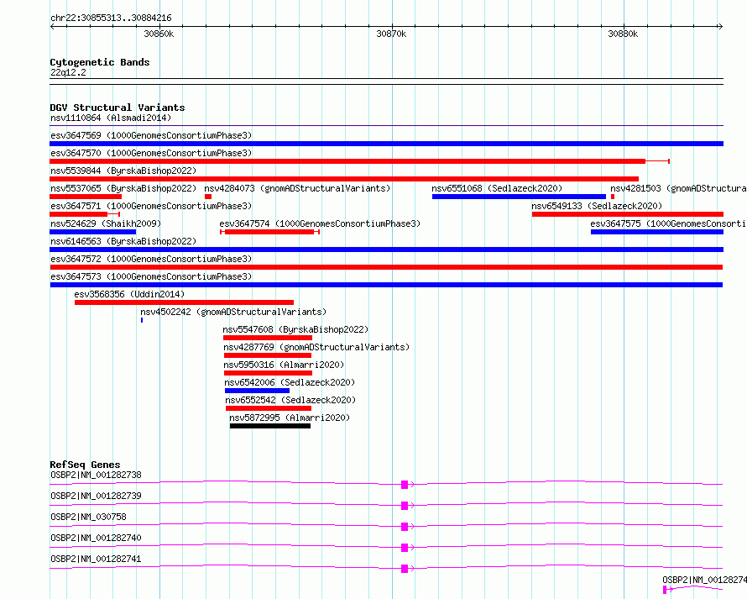This screenshot has height=599, width=747.
Task: Click the red bar of nsv5537065
Action: pyautogui.click(x=86, y=197)
